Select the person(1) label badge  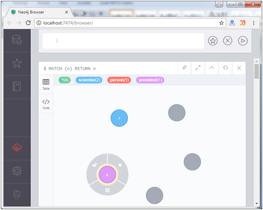pos(119,80)
